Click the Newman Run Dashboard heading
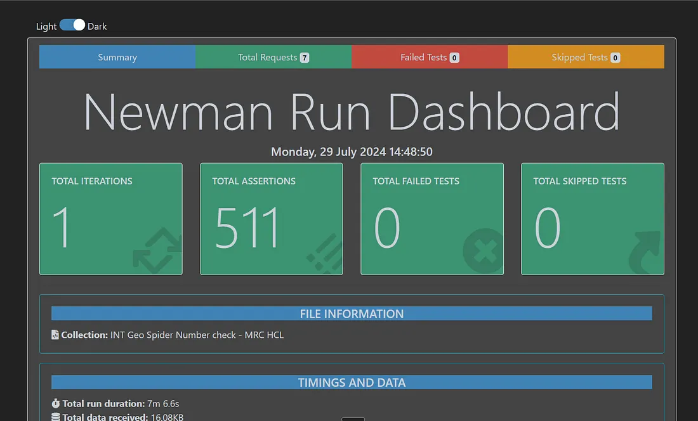This screenshot has height=421, width=698. click(352, 111)
